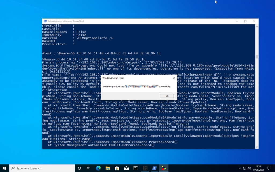Switch to the Command Prompt taskbar icon

pyautogui.click(x=136, y=168)
